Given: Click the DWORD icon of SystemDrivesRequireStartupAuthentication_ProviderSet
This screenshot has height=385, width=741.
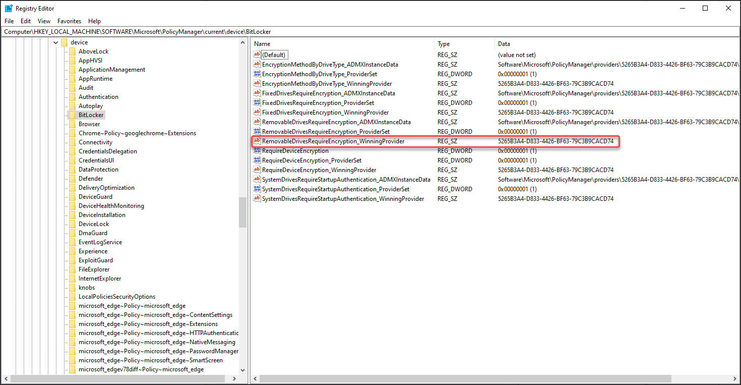Looking at the screenshot, I should pyautogui.click(x=257, y=189).
